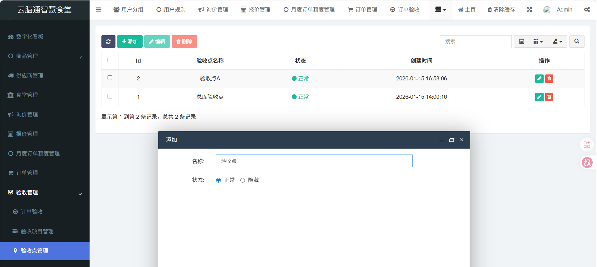Select the 隐藏 status radio button
The image size is (597, 267).
(242, 180)
